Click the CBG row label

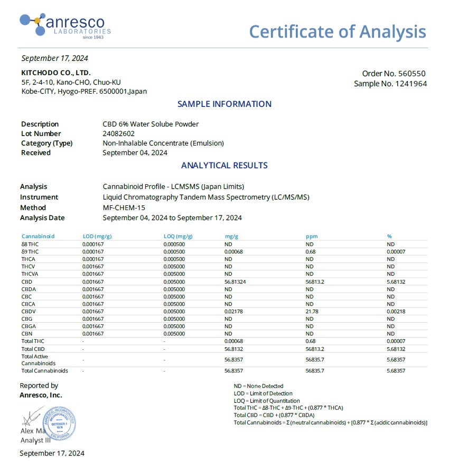pos(27,319)
